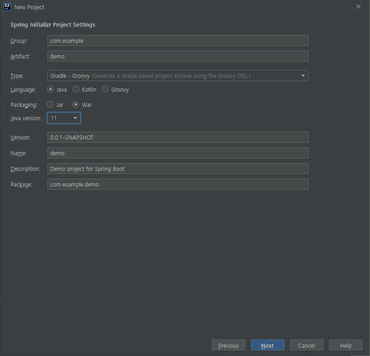Click the Artifact: label
This screenshot has width=370, height=356.
[20, 57]
